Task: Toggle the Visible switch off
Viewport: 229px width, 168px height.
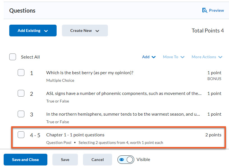Action: pos(126,160)
